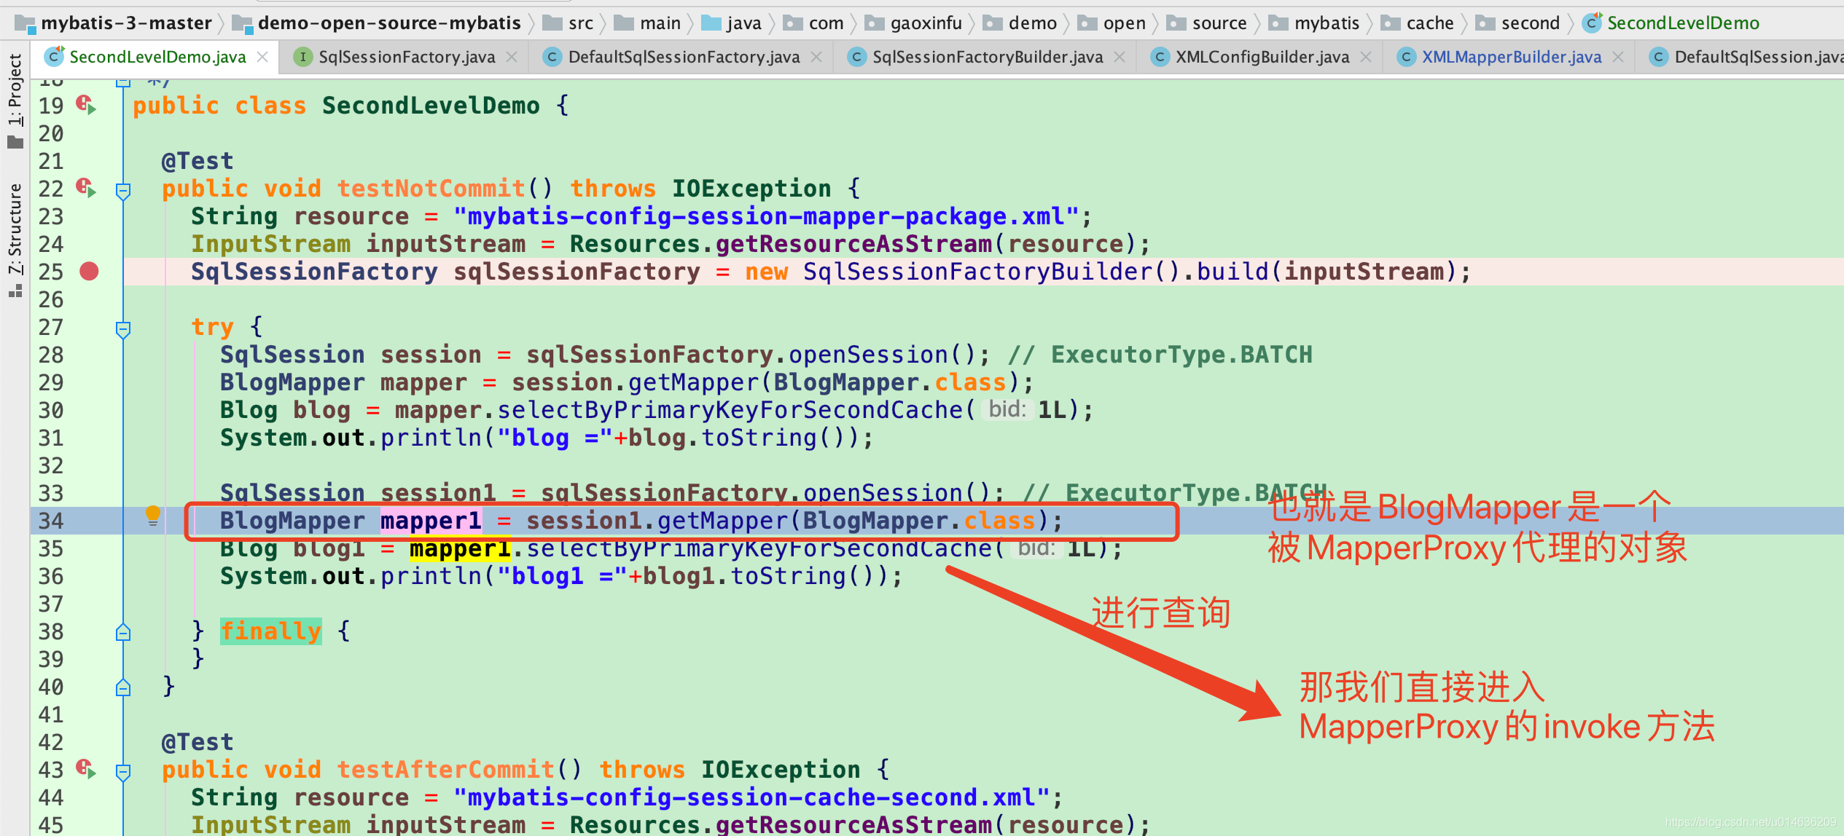
Task: Select src folder in breadcrumb
Action: [569, 23]
